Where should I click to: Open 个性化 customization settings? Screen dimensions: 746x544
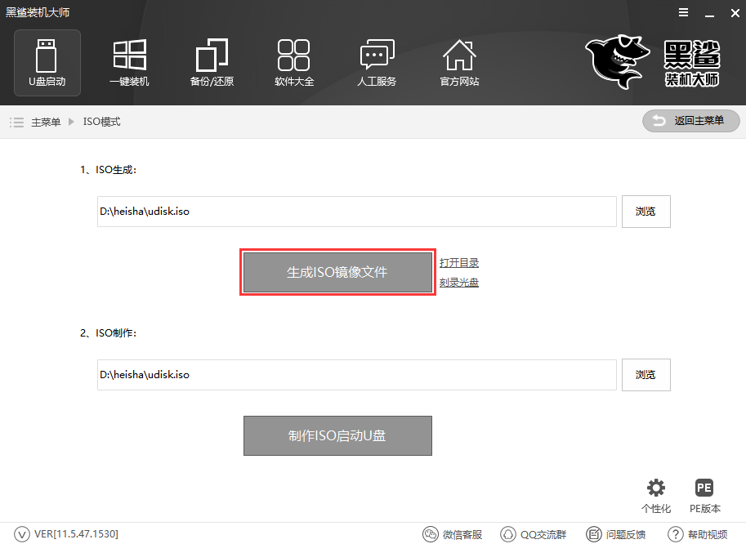click(654, 494)
